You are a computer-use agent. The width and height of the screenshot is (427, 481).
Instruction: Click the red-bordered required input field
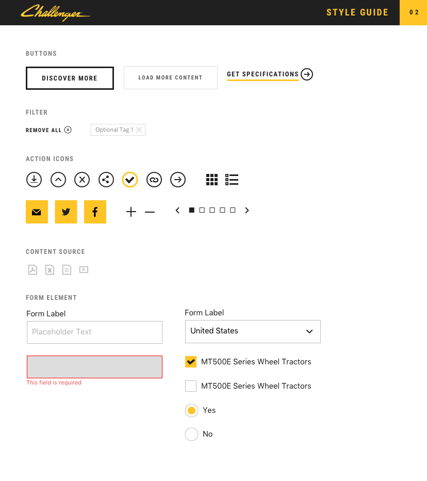click(94, 367)
